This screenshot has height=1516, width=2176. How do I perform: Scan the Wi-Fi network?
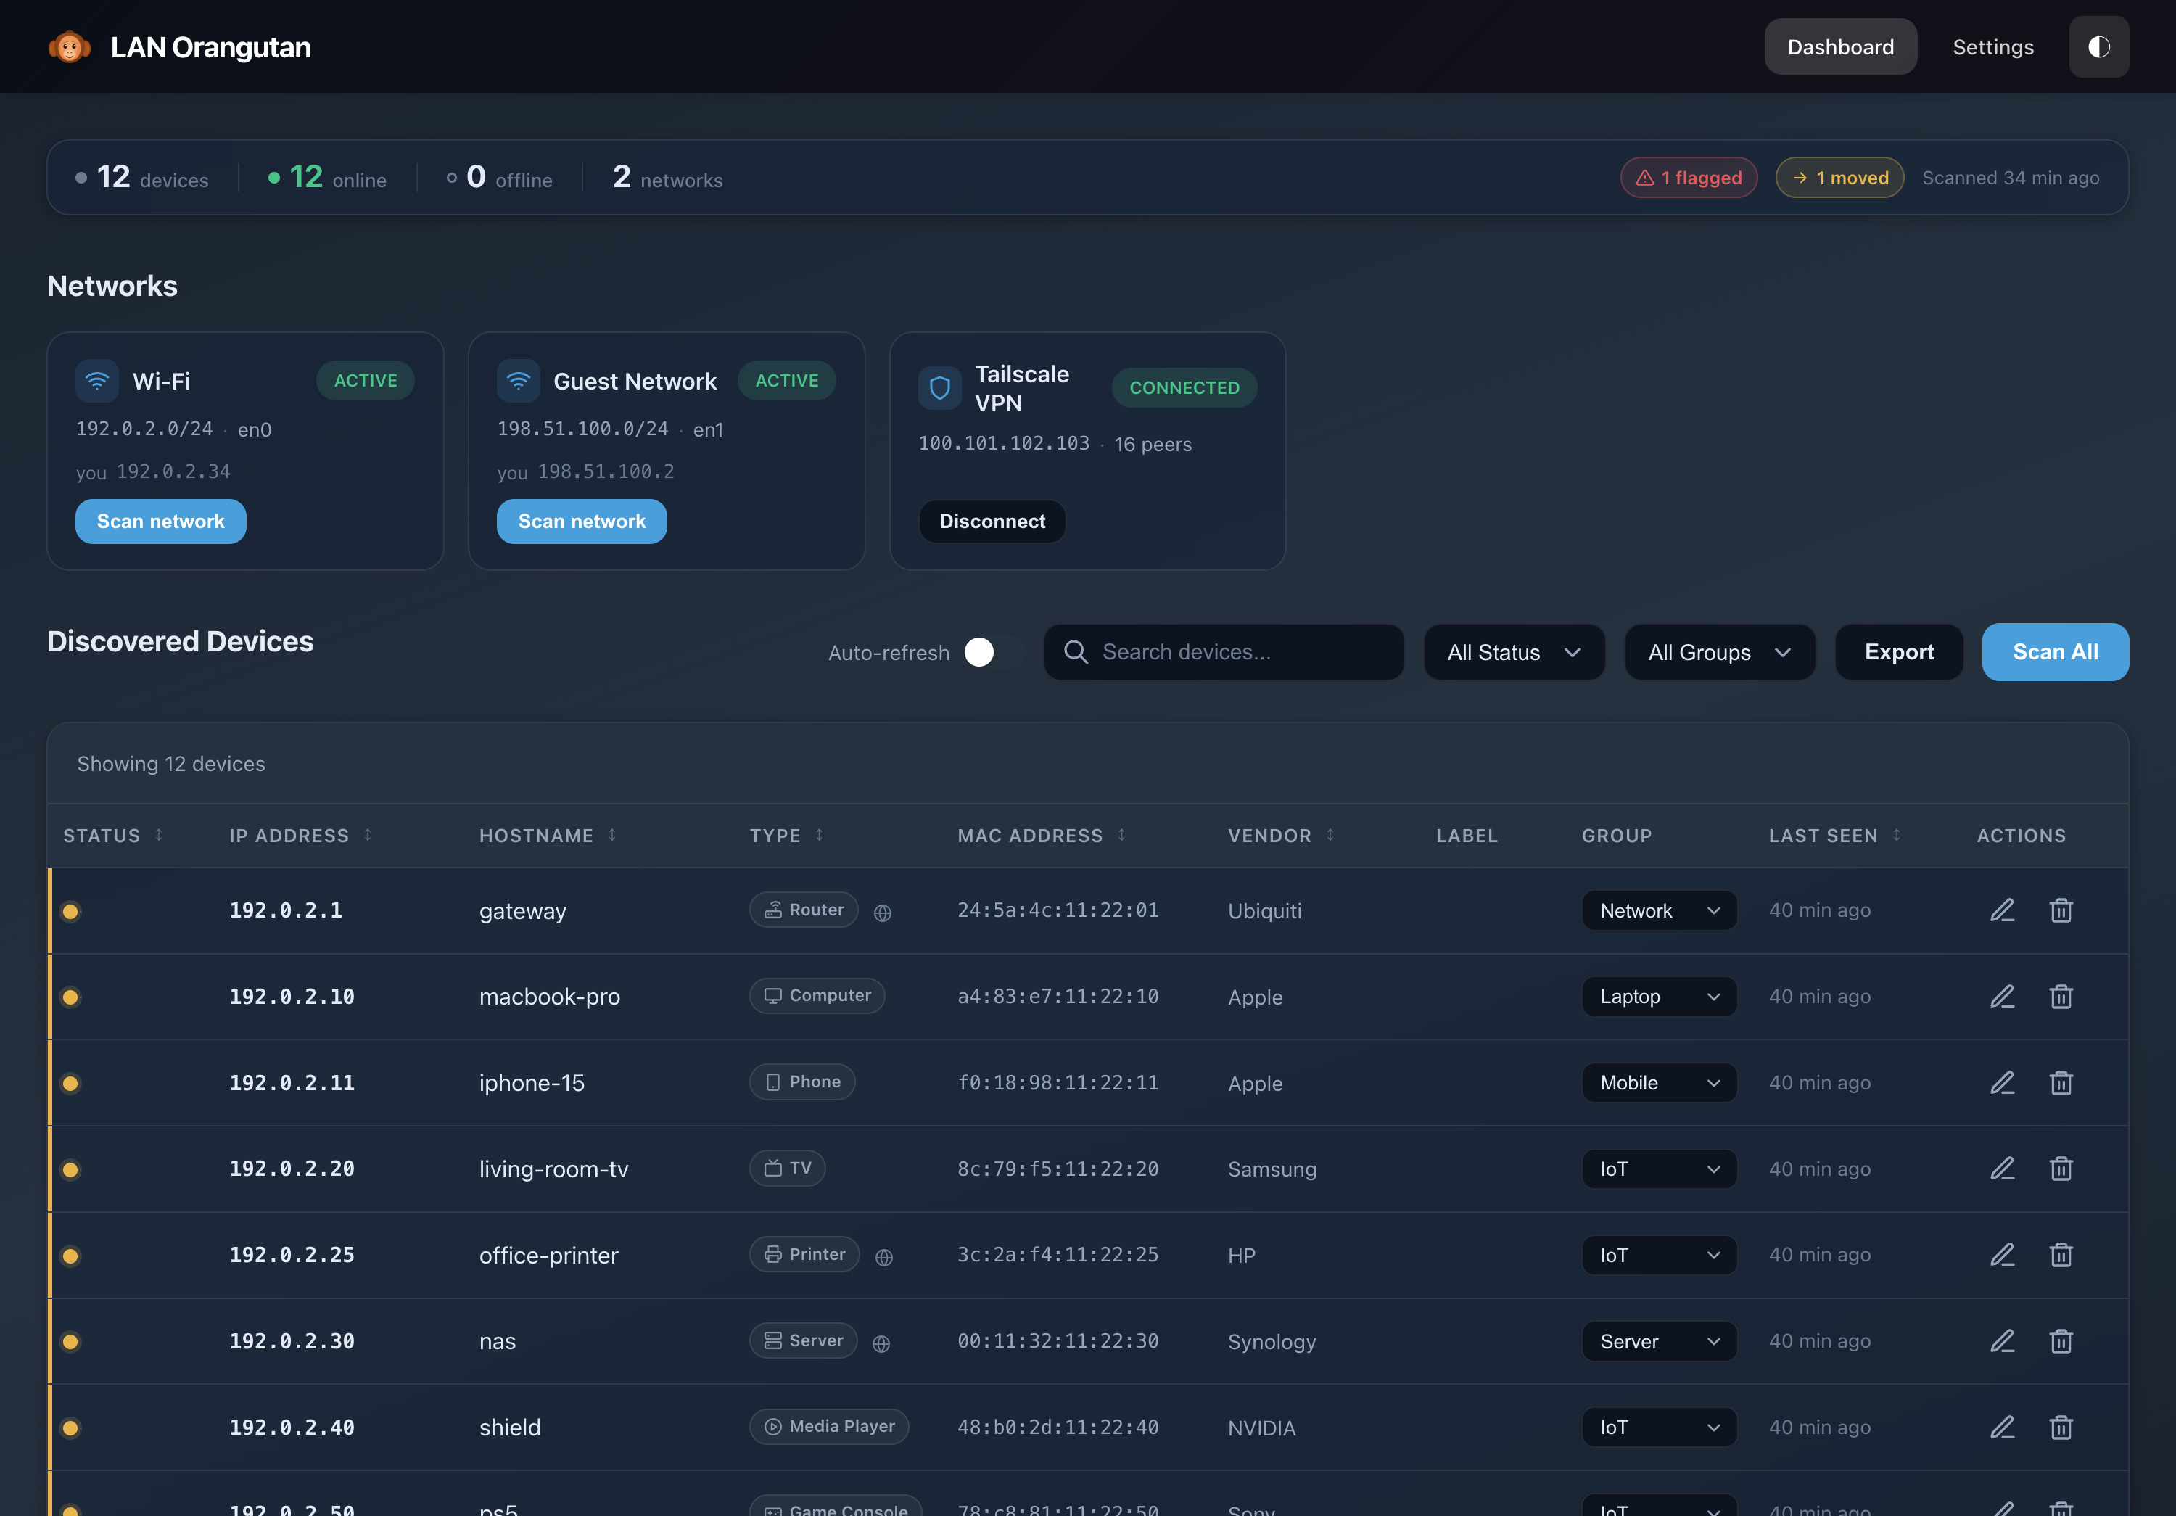[x=160, y=521]
